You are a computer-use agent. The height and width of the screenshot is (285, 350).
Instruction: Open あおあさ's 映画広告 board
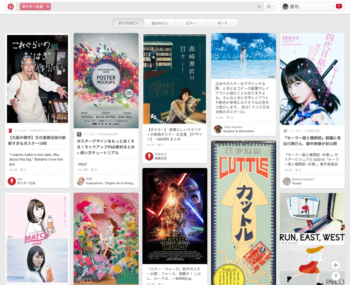161,158
